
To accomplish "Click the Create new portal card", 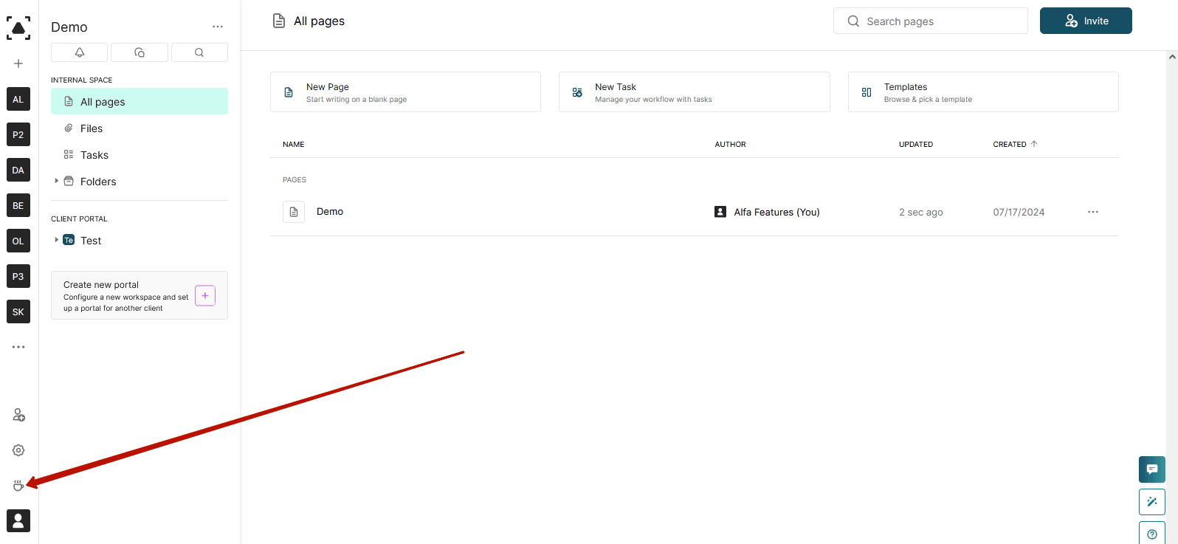I will pyautogui.click(x=139, y=295).
